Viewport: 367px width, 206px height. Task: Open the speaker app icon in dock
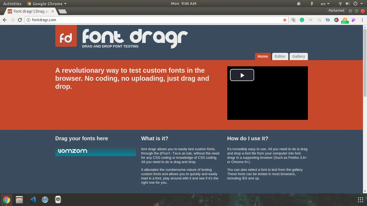[x=58, y=200]
